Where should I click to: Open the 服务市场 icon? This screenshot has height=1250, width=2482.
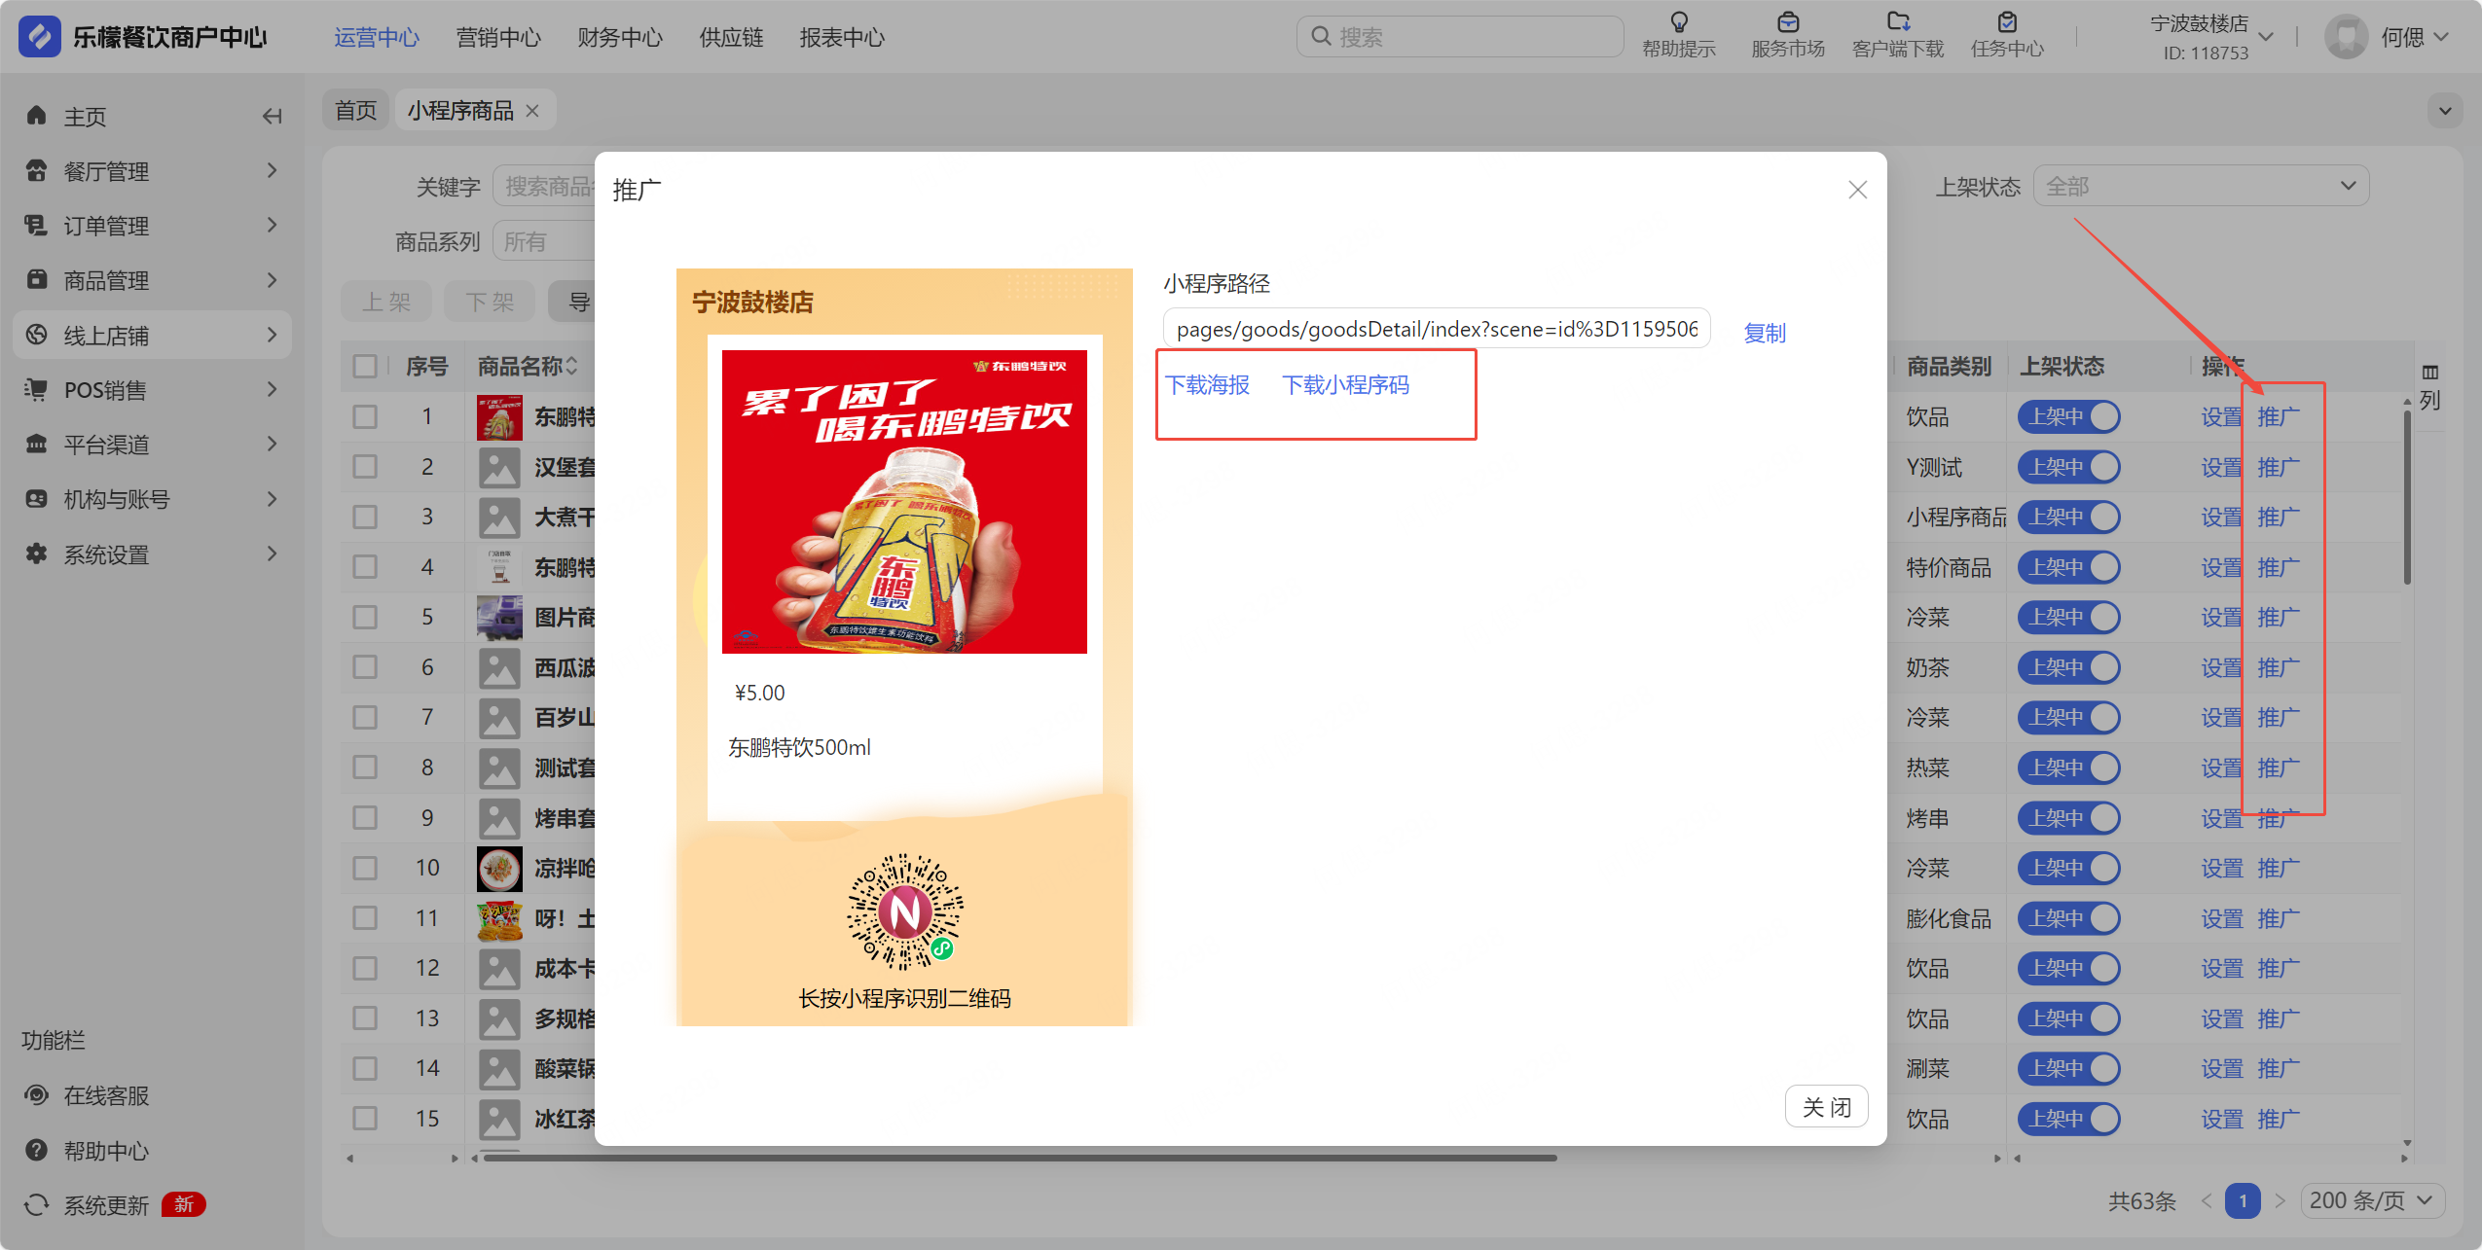tap(1788, 22)
